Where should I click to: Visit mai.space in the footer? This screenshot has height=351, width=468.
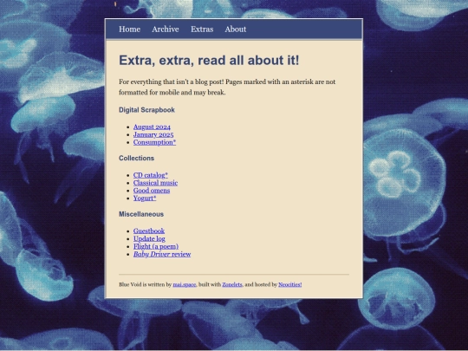coord(185,285)
